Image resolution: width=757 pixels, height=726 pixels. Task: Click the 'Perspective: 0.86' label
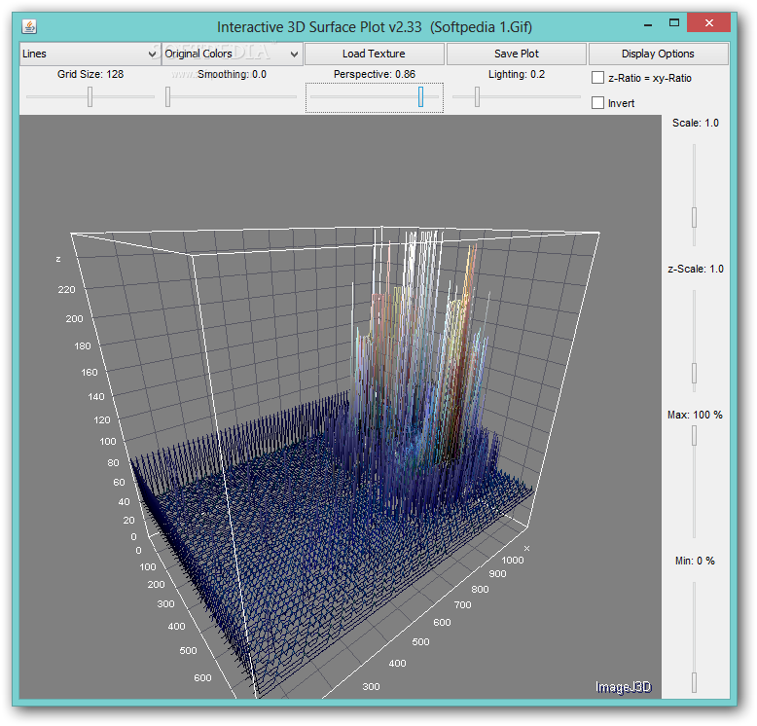click(x=375, y=74)
